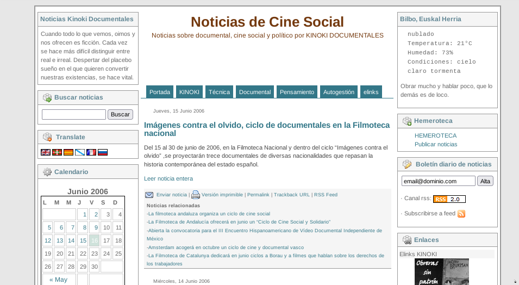Select calendar day 14
The height and width of the screenshot is (285, 519).
point(71,240)
